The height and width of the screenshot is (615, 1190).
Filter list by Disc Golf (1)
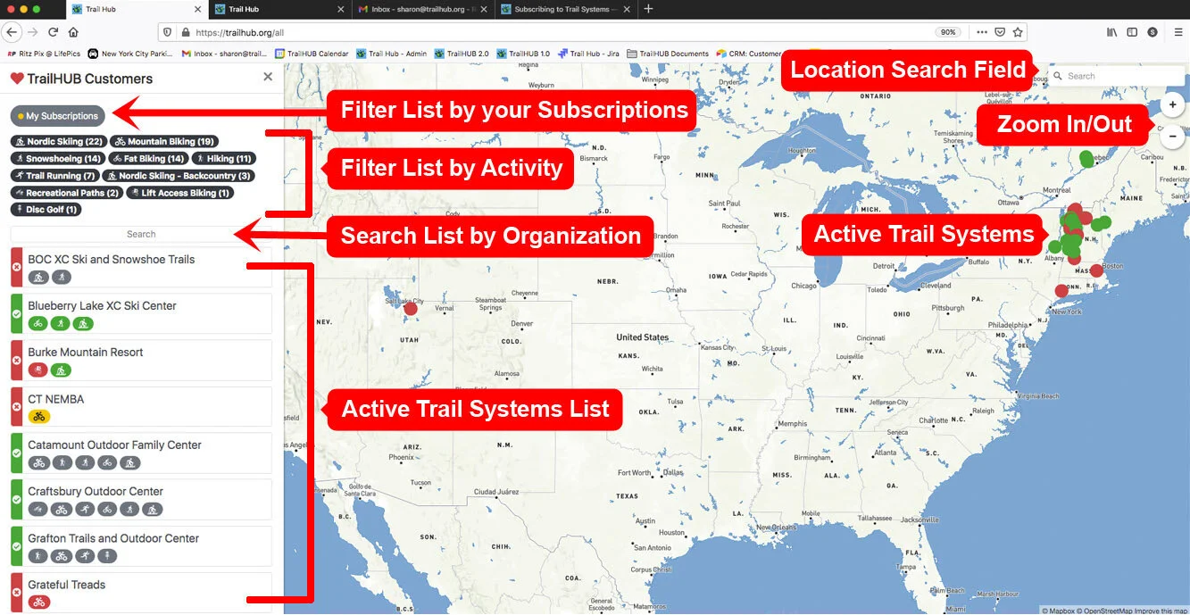click(x=46, y=209)
